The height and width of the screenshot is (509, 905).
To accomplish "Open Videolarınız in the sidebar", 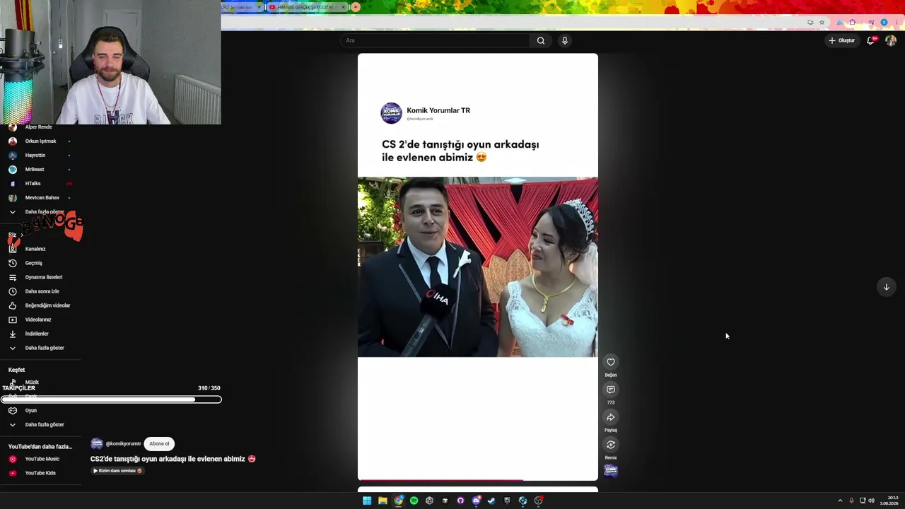I will [40, 320].
